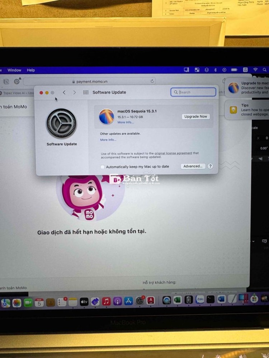269x358 pixels.
Task: Open Music from the Dock
Action: [x=106, y=301]
